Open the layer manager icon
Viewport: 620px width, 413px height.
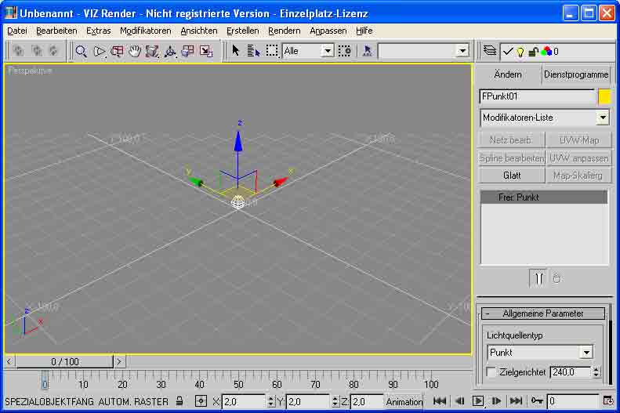click(490, 51)
